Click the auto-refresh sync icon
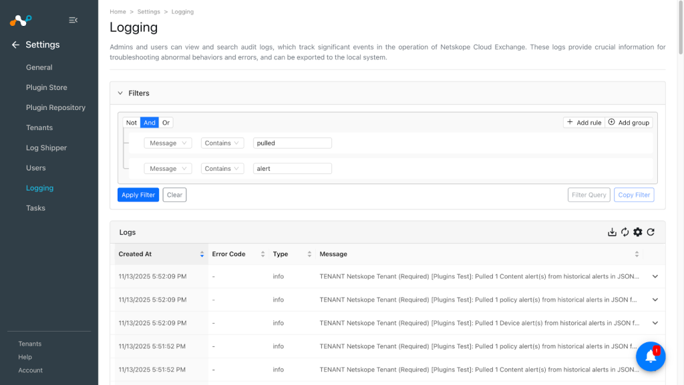Viewport: 684px width, 385px height. point(625,232)
